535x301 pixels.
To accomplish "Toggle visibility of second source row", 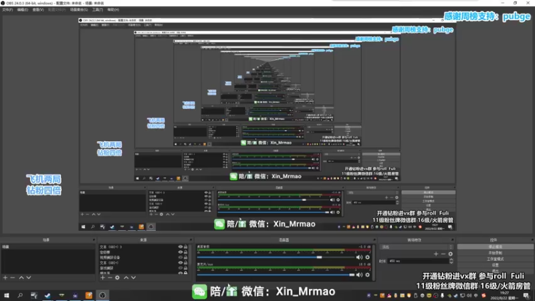I will (x=181, y=252).
